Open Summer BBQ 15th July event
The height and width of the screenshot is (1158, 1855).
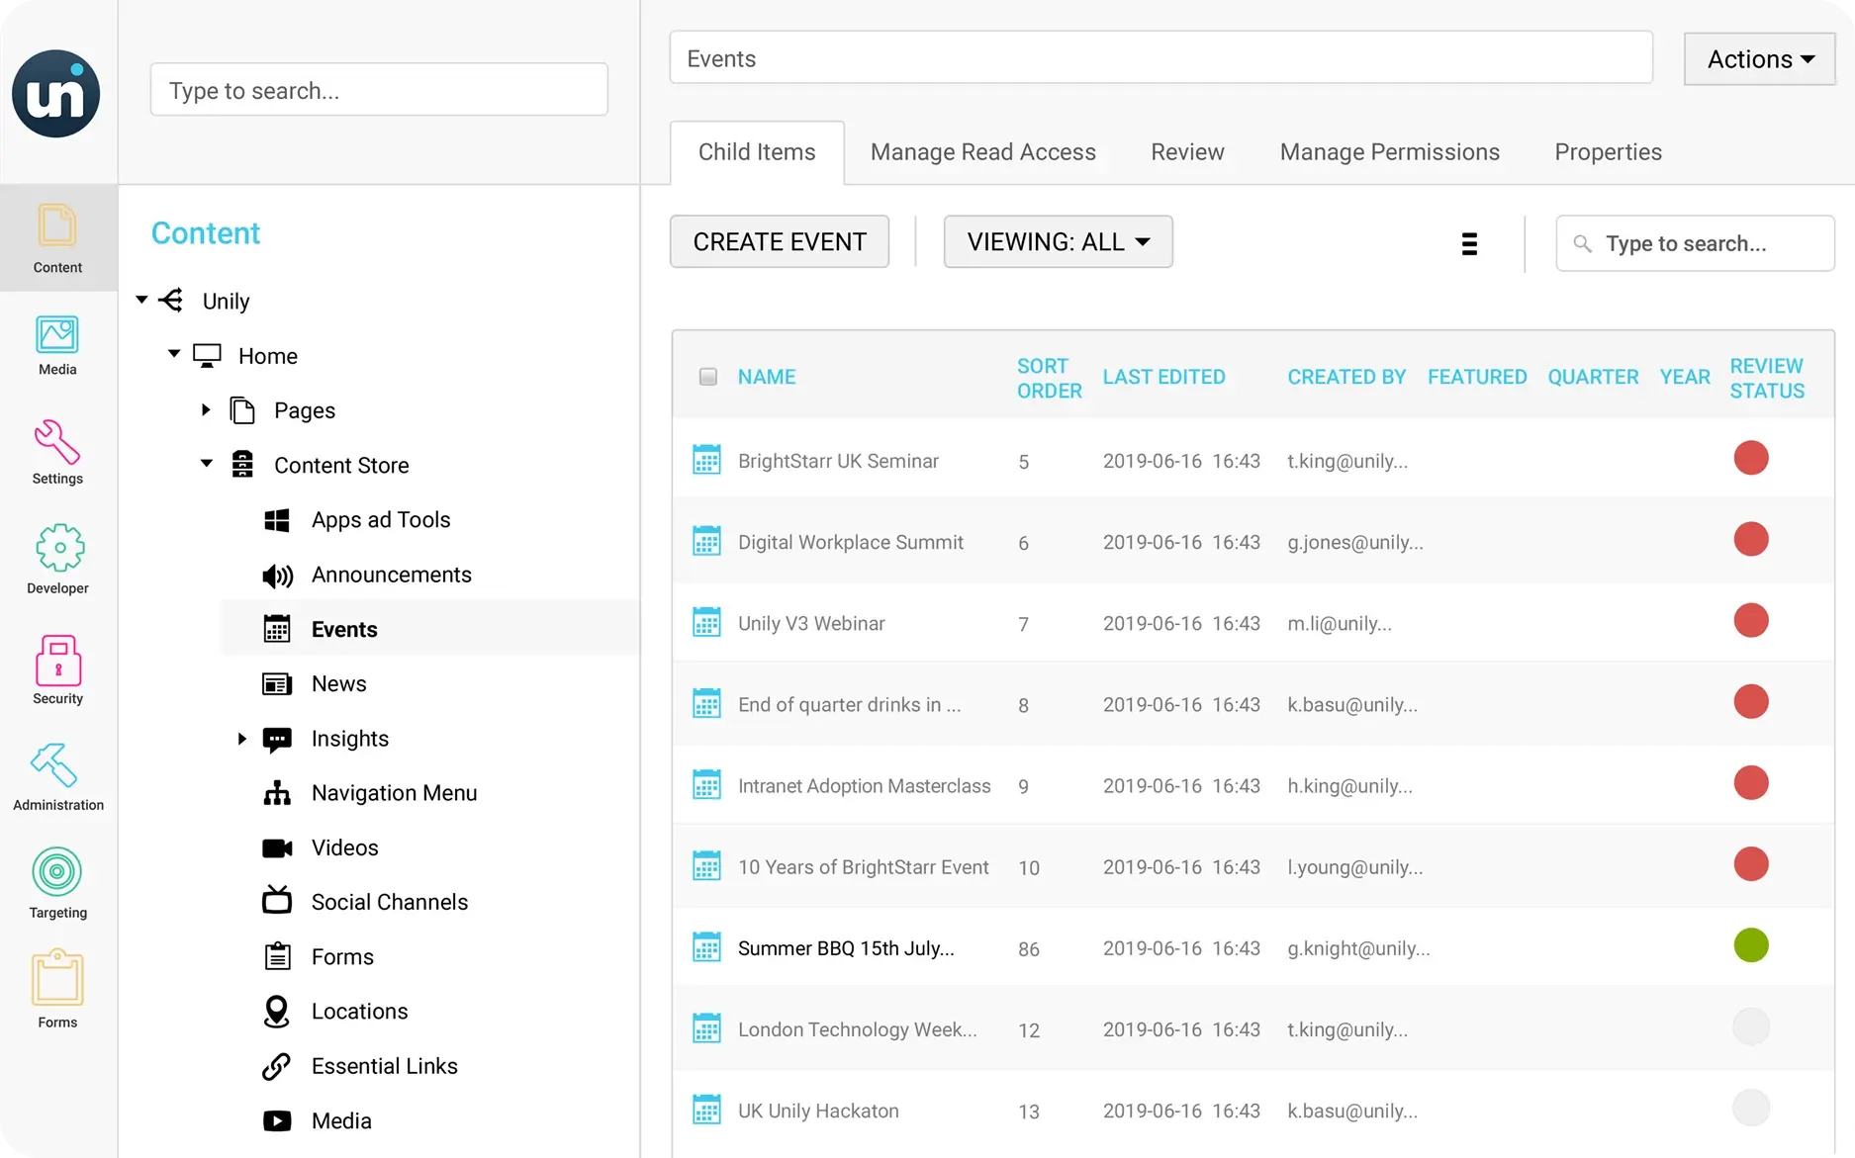pos(846,948)
